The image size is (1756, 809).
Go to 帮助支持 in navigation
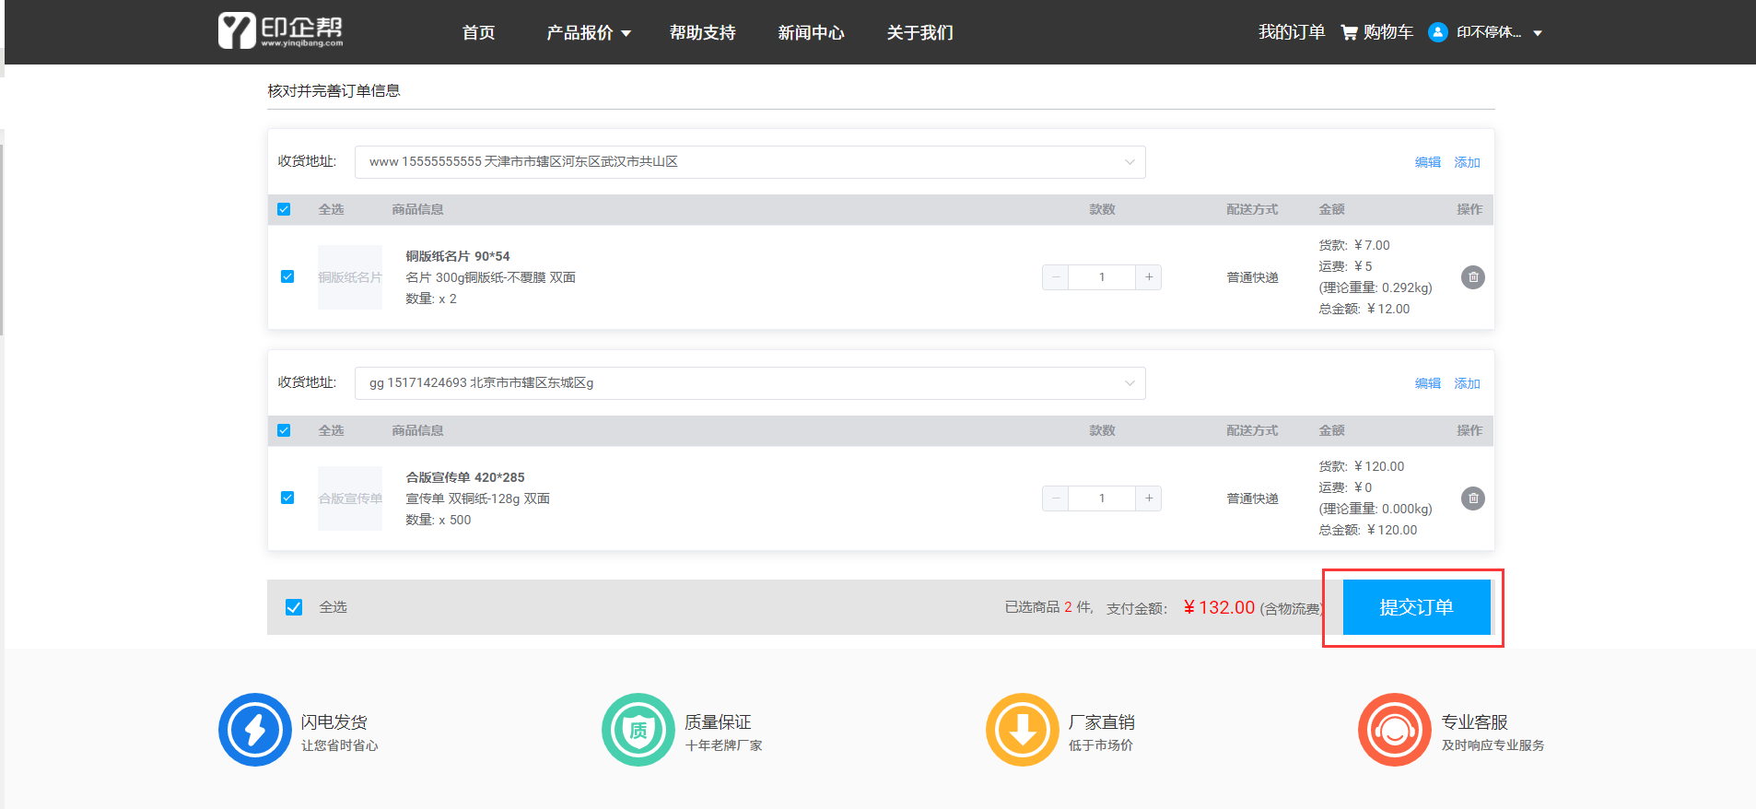(x=702, y=33)
